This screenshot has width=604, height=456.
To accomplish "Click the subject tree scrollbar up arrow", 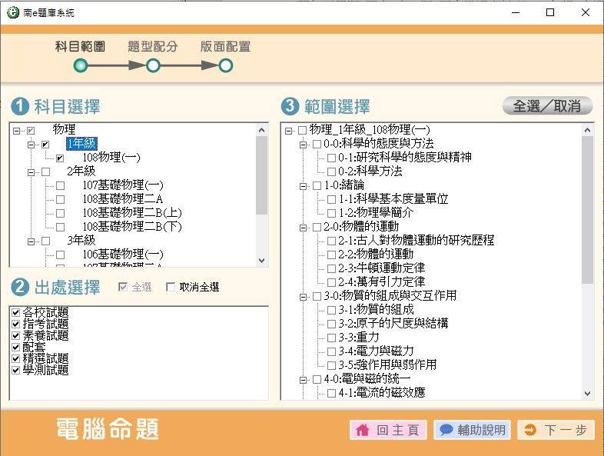I will point(261,130).
